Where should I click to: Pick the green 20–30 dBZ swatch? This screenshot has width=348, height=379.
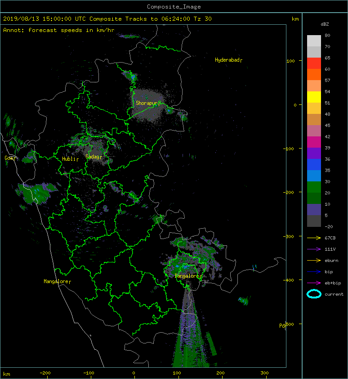tap(314, 187)
